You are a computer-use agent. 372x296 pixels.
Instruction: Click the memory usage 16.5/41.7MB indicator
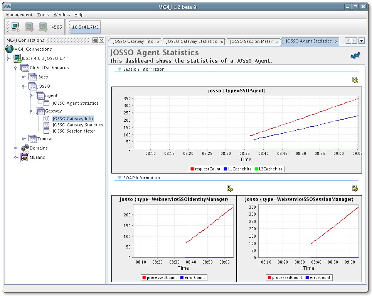pyautogui.click(x=85, y=27)
